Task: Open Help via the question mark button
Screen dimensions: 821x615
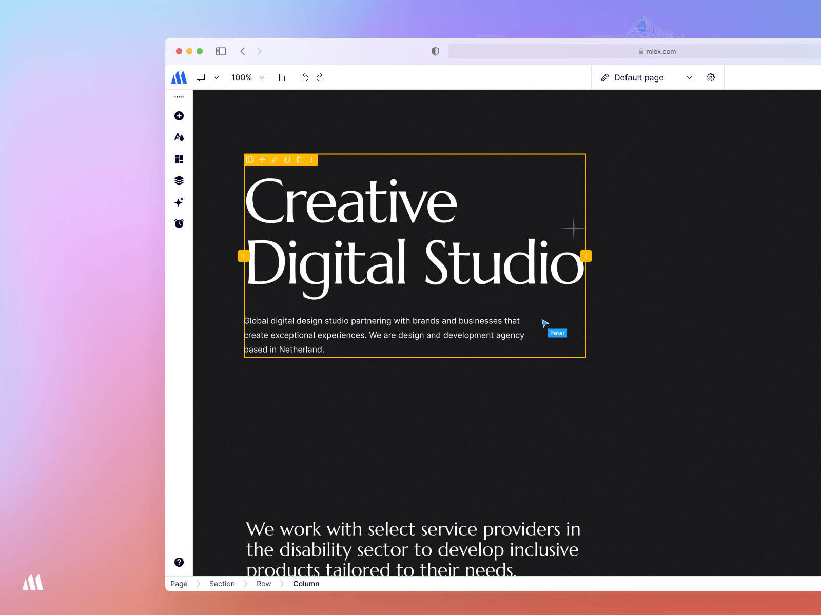Action: tap(179, 562)
